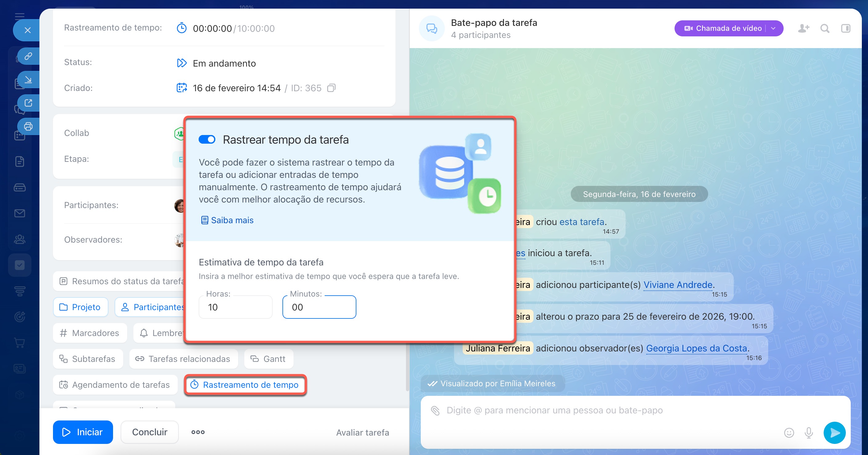Viewport: 868px width, 455px height.
Task: Open task in new window icon
Action: (28, 103)
